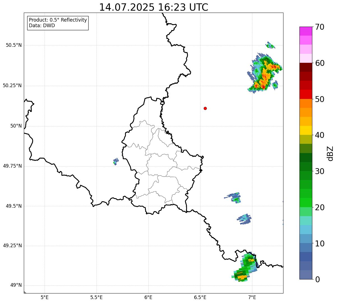
Task: Click the yellow swatch just above 40
Action: click(306, 130)
